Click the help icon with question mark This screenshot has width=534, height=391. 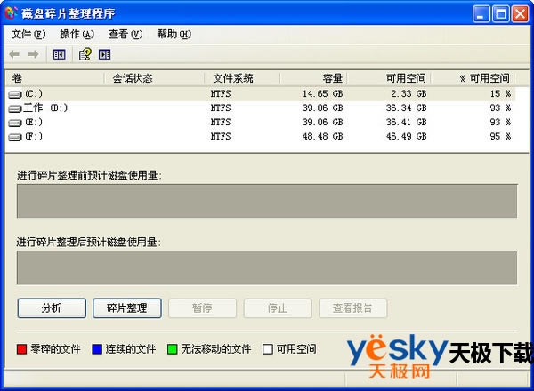click(85, 54)
